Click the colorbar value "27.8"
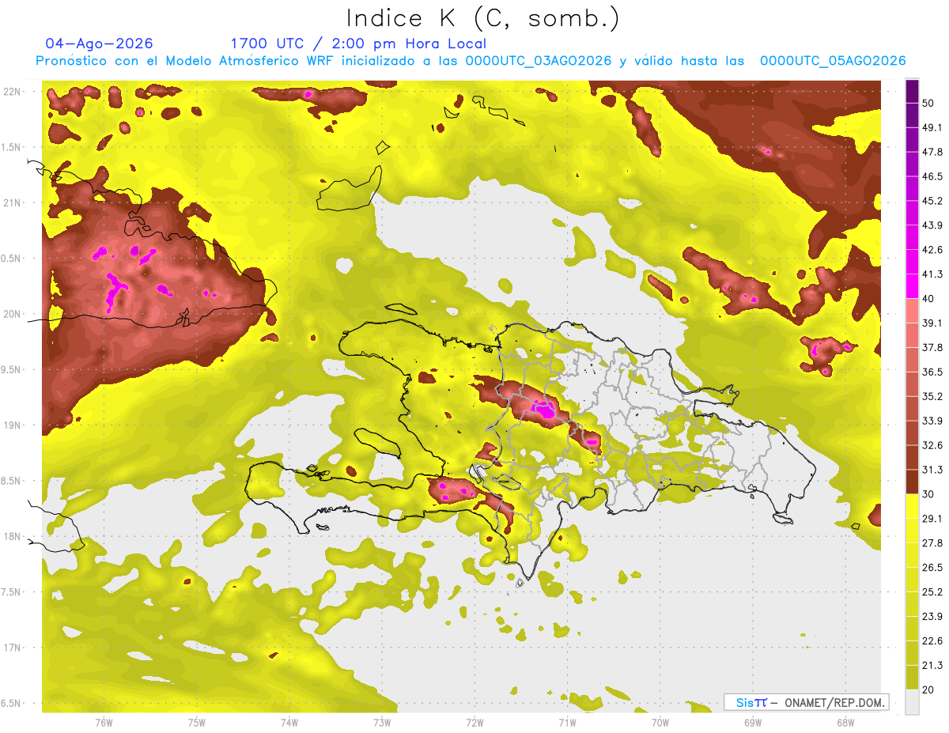Viewport: 949px width, 733px height. point(932,543)
